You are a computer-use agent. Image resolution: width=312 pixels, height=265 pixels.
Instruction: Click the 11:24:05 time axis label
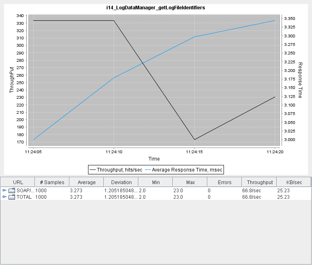click(x=33, y=152)
